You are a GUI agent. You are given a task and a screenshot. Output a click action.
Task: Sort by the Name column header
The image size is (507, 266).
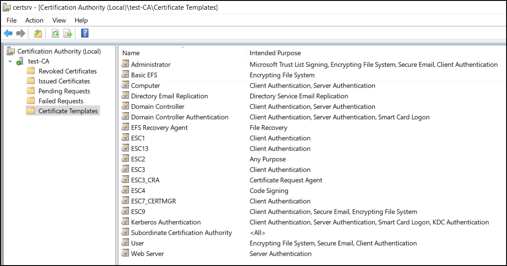[x=131, y=53]
